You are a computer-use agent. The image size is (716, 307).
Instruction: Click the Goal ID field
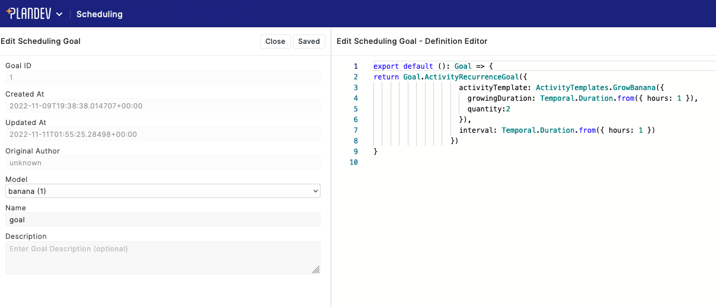[x=163, y=77]
